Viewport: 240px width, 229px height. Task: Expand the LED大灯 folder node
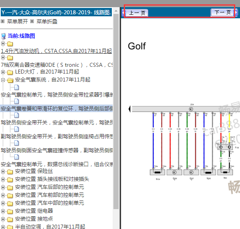coord(3,72)
